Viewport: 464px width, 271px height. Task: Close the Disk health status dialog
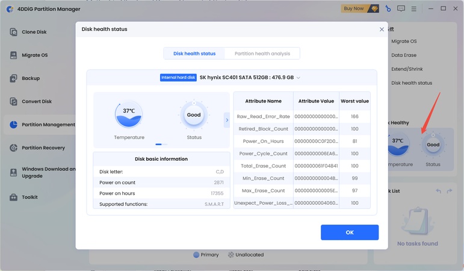click(x=382, y=29)
